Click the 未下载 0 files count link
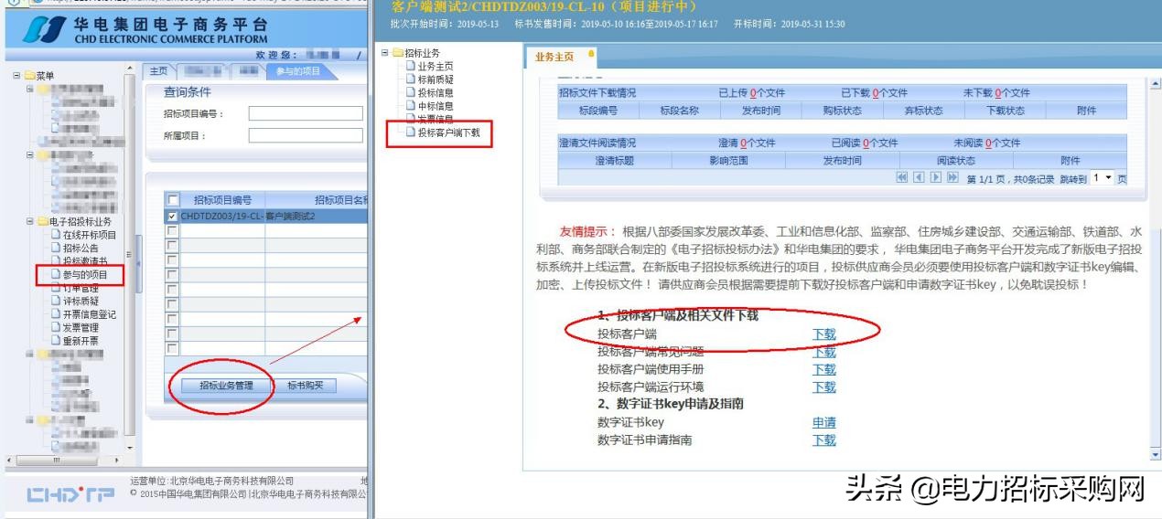The width and height of the screenshot is (1162, 519). pos(998,93)
